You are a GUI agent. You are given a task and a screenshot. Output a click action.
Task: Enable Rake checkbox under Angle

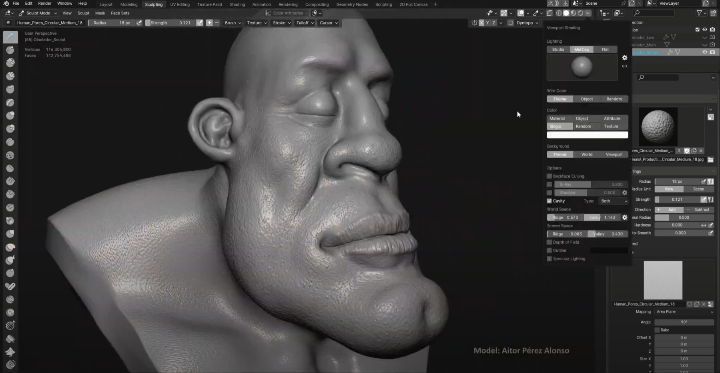click(x=657, y=330)
